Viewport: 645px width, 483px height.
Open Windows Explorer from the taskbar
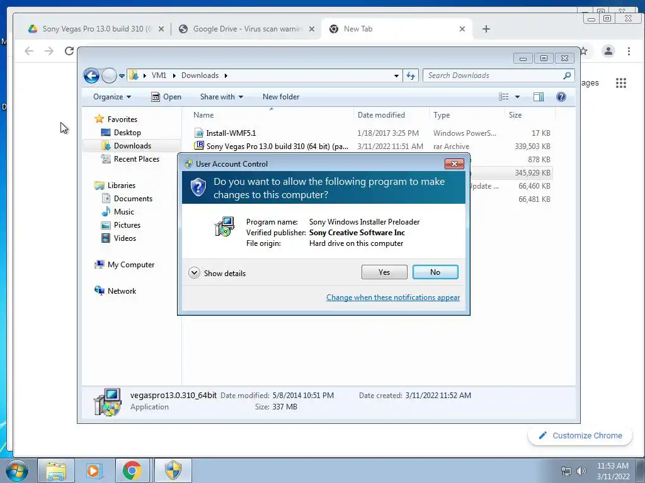(56, 470)
